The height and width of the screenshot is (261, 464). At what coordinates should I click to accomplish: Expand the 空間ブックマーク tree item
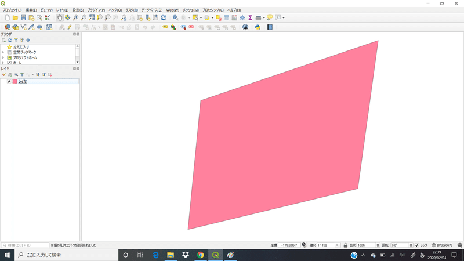click(x=3, y=52)
